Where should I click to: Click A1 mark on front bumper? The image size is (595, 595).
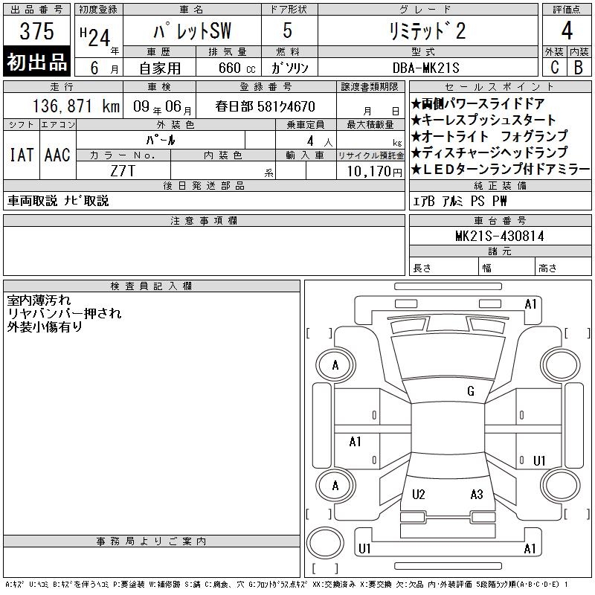[x=530, y=304]
